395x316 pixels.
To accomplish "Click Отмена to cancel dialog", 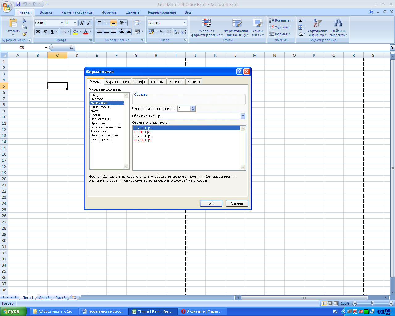I will tap(237, 203).
